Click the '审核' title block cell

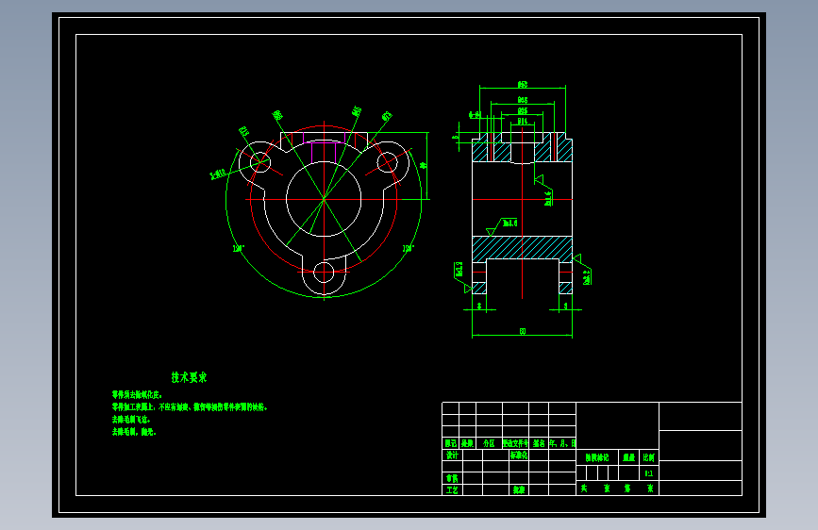click(452, 478)
